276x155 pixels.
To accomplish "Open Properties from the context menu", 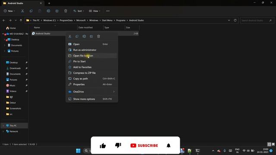I will [x=92, y=84].
